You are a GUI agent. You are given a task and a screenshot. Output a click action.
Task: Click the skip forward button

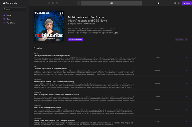click(57, 3)
